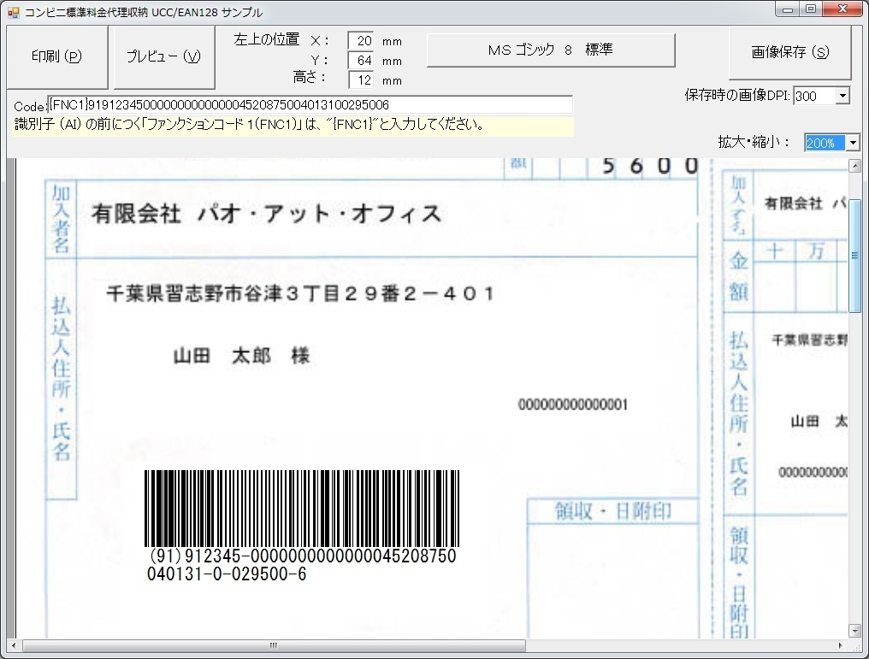Click the 領収・日附印 box header

click(612, 511)
